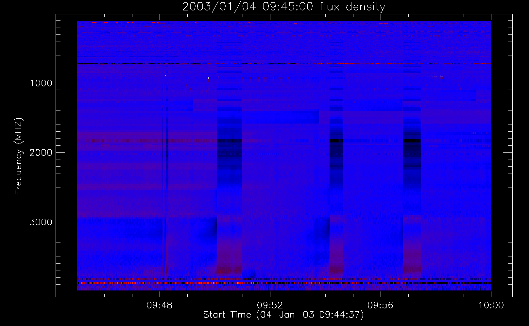Click the 09:48 time tick label
Image resolution: width=529 pixels, height=326 pixels.
pos(160,305)
